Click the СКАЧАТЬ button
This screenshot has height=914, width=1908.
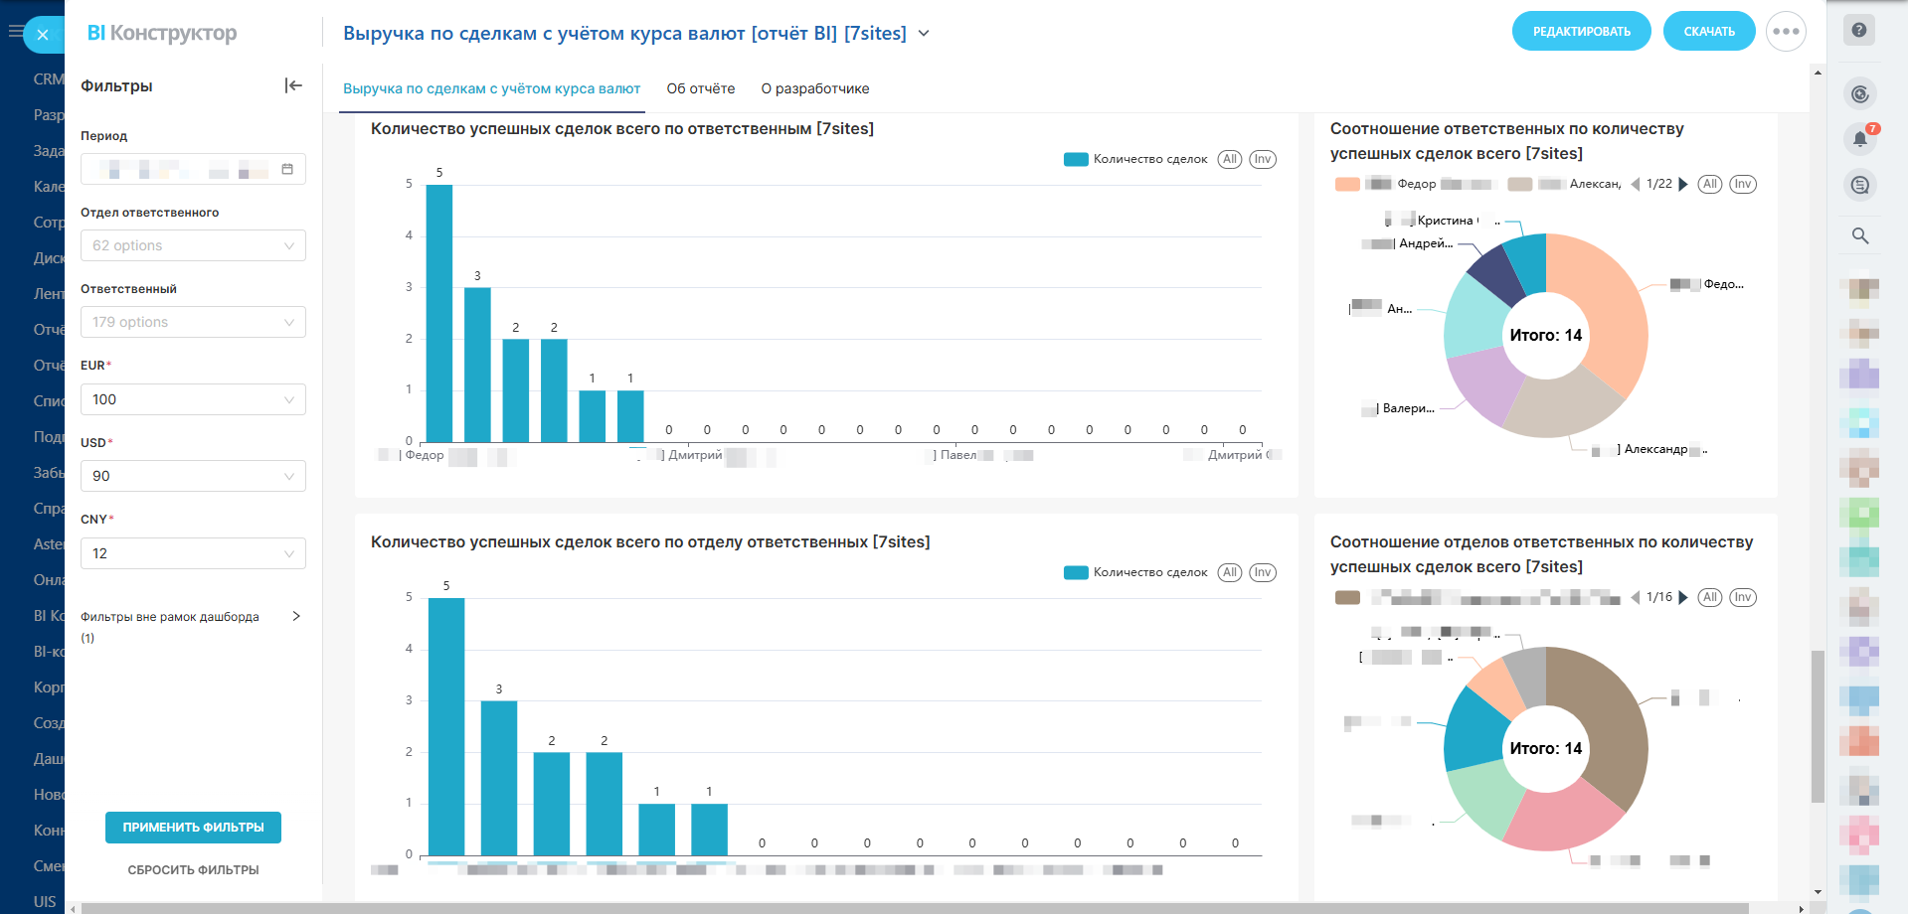[x=1708, y=32]
